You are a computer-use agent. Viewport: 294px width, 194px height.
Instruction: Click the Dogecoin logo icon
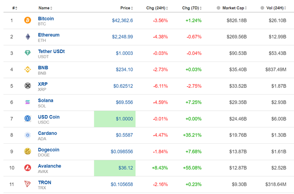[x=27, y=151]
